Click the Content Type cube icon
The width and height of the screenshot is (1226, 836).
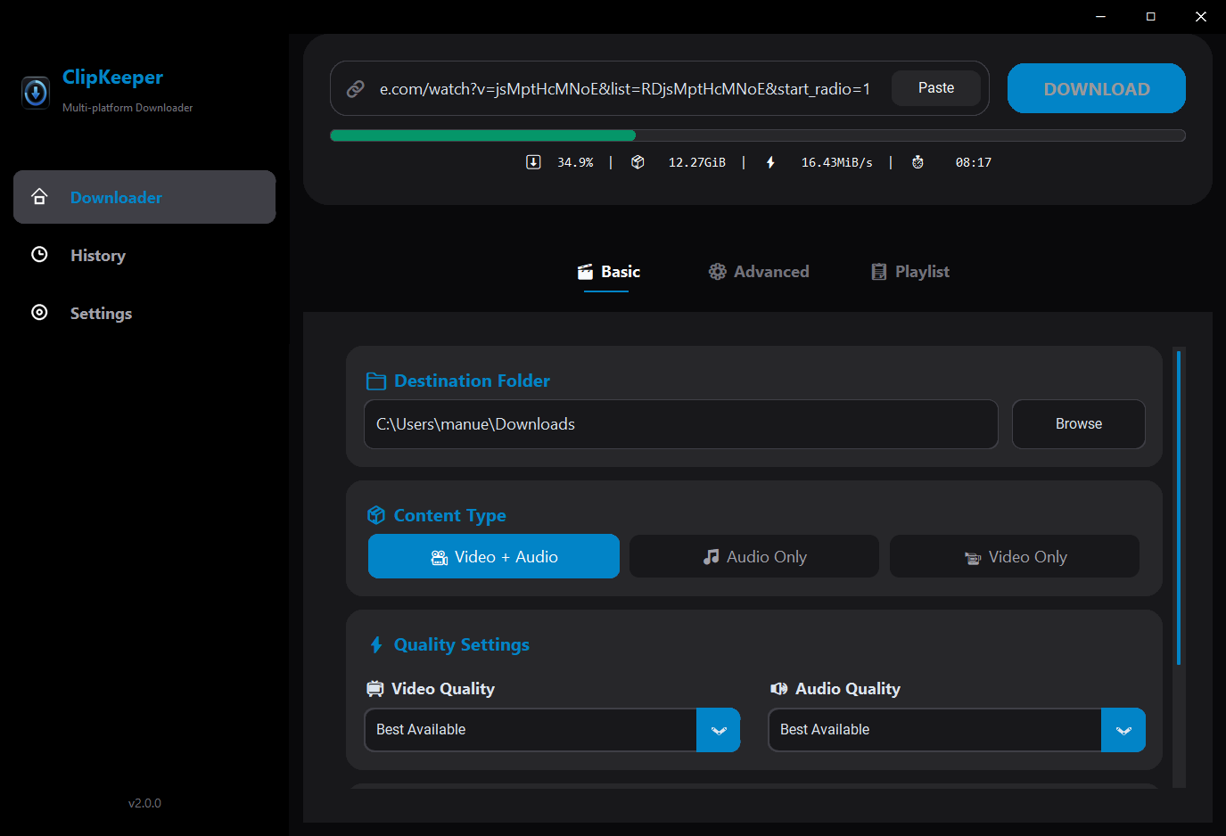click(x=376, y=515)
